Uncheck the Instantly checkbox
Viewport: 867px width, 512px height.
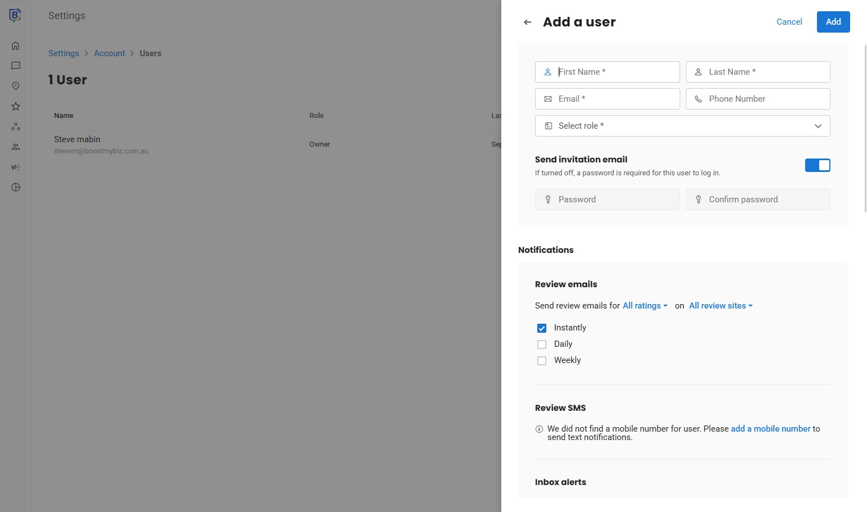pyautogui.click(x=542, y=328)
